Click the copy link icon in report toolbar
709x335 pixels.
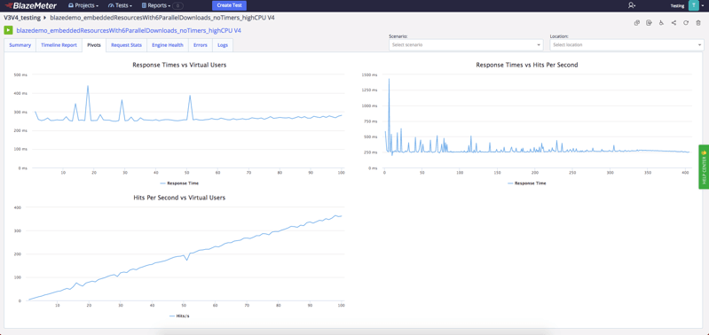(636, 23)
